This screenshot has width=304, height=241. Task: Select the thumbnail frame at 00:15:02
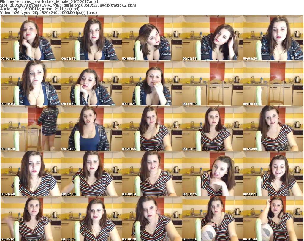tap(213, 83)
